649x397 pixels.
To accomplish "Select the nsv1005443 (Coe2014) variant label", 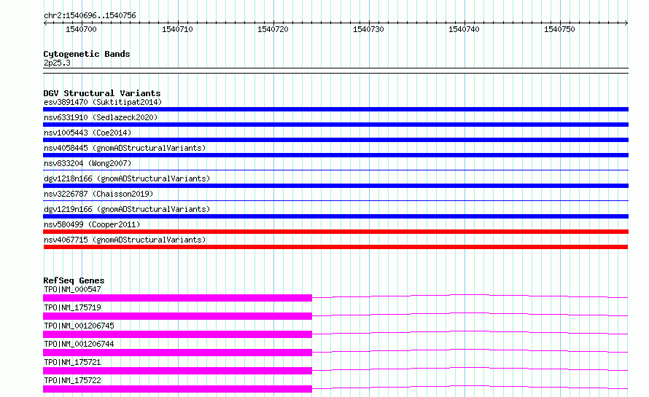I will tap(88, 133).
